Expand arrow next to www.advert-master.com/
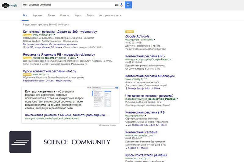 pos(155,135)
